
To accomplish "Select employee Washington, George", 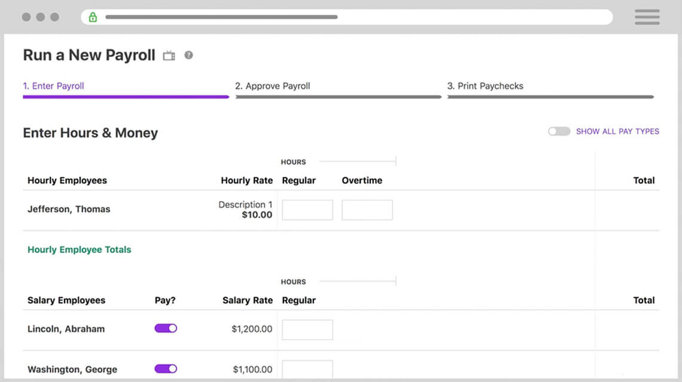I will click(x=72, y=369).
